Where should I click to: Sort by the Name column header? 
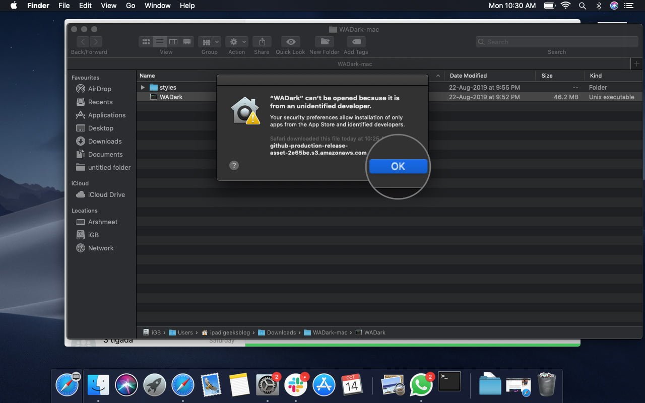(x=147, y=76)
